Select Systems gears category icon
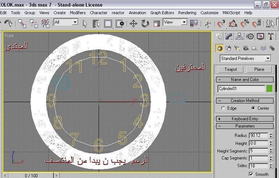279x178 pixels. pyautogui.click(x=272, y=48)
